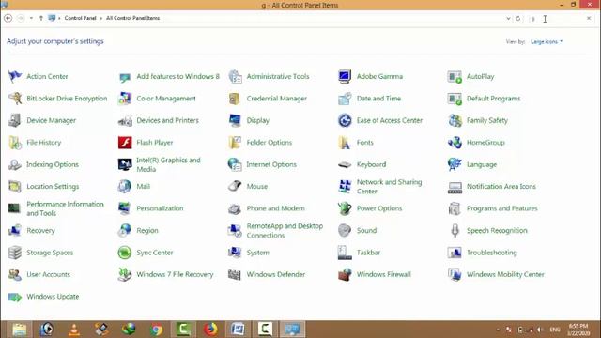Click the Default Programs link
The image size is (601, 338).
493,99
